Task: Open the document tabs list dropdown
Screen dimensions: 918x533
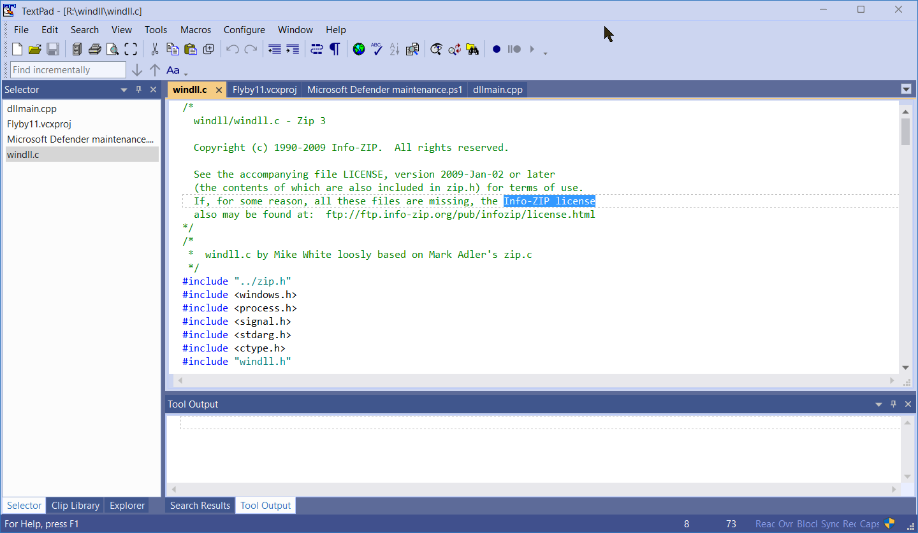Action: pos(906,89)
